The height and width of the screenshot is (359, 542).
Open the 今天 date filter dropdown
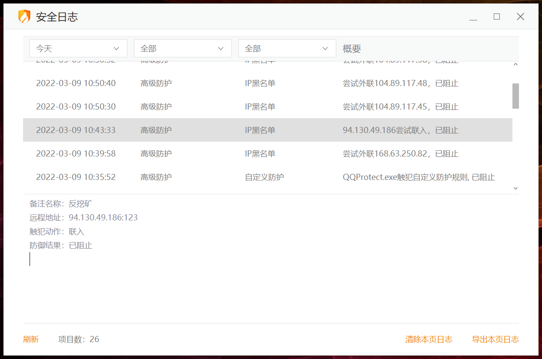78,48
